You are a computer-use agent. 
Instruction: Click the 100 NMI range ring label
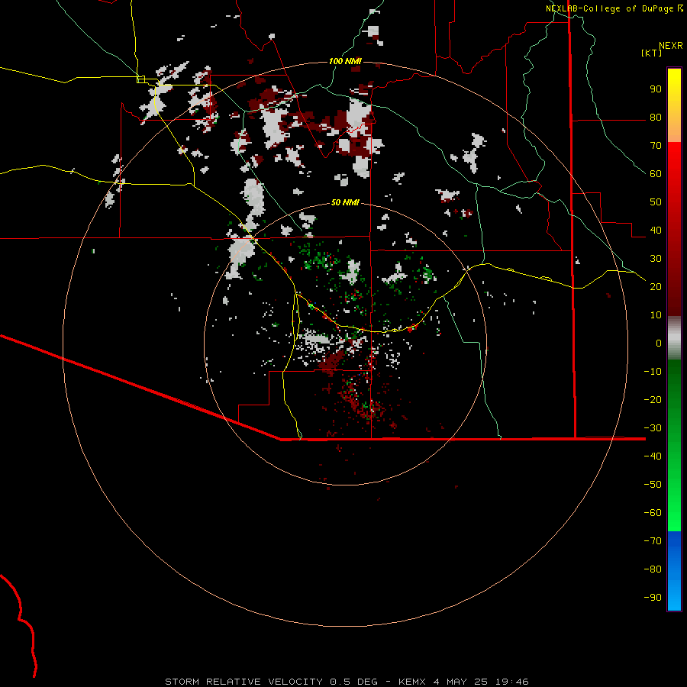pyautogui.click(x=345, y=61)
